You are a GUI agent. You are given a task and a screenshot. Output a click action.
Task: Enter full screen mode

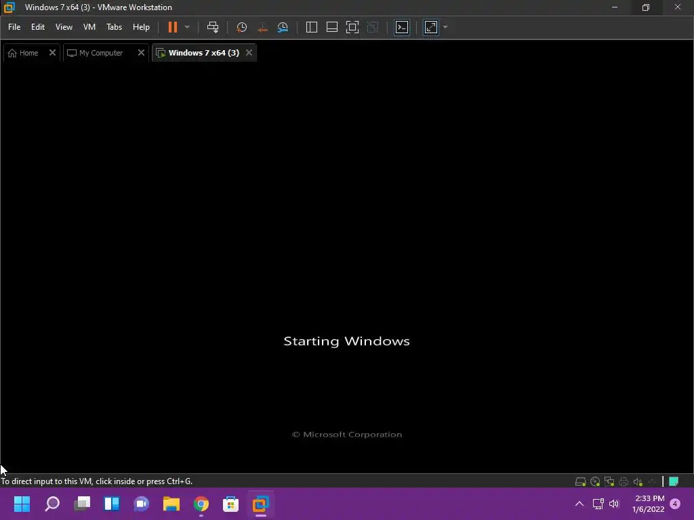pyautogui.click(x=352, y=27)
